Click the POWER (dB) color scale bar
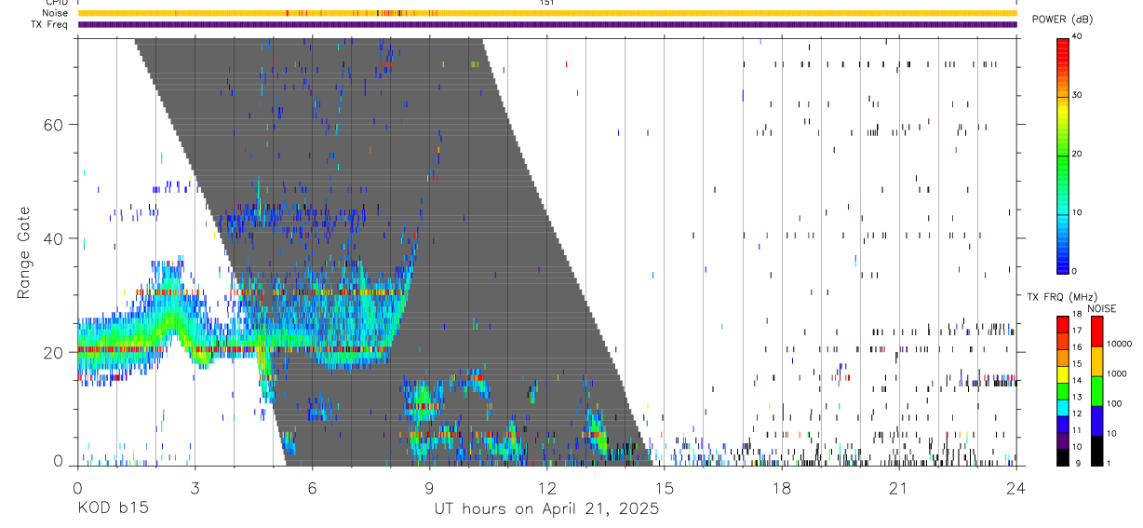Image resolution: width=1143 pixels, height=528 pixels. 1063,155
